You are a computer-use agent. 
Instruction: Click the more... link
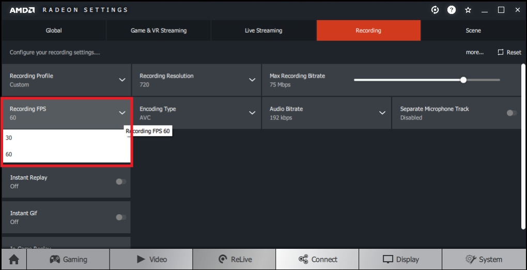[475, 53]
